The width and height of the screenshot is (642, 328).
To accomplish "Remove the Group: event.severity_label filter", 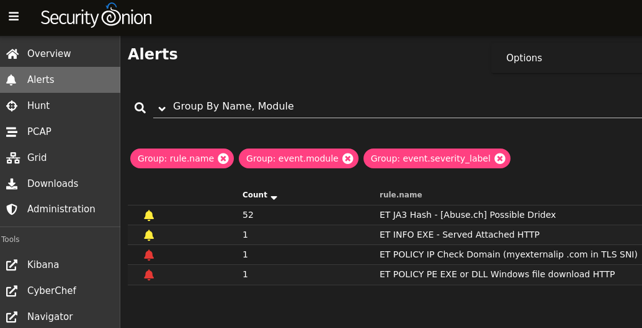I will (x=499, y=158).
